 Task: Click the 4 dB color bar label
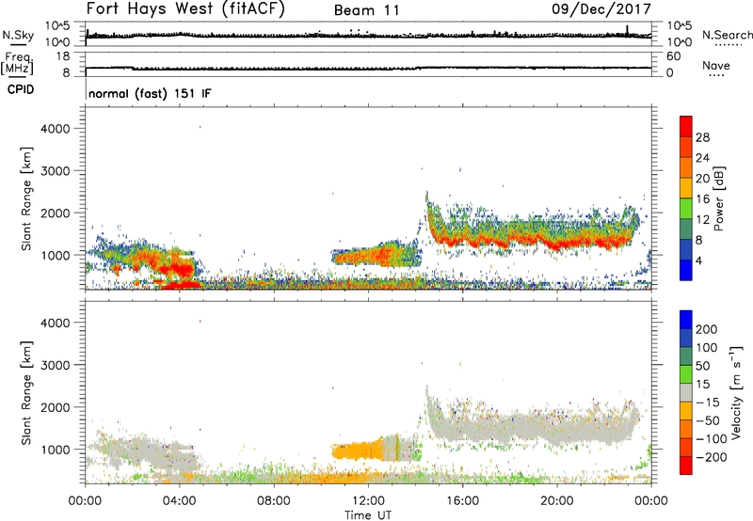click(x=698, y=260)
